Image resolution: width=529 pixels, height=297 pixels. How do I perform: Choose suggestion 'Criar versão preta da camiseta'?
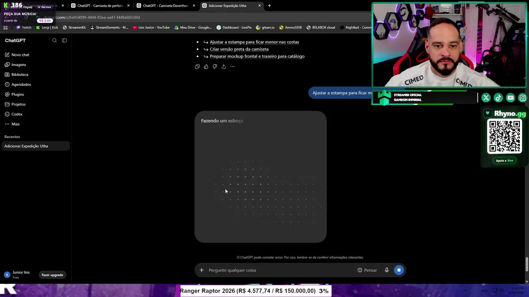[x=239, y=49]
